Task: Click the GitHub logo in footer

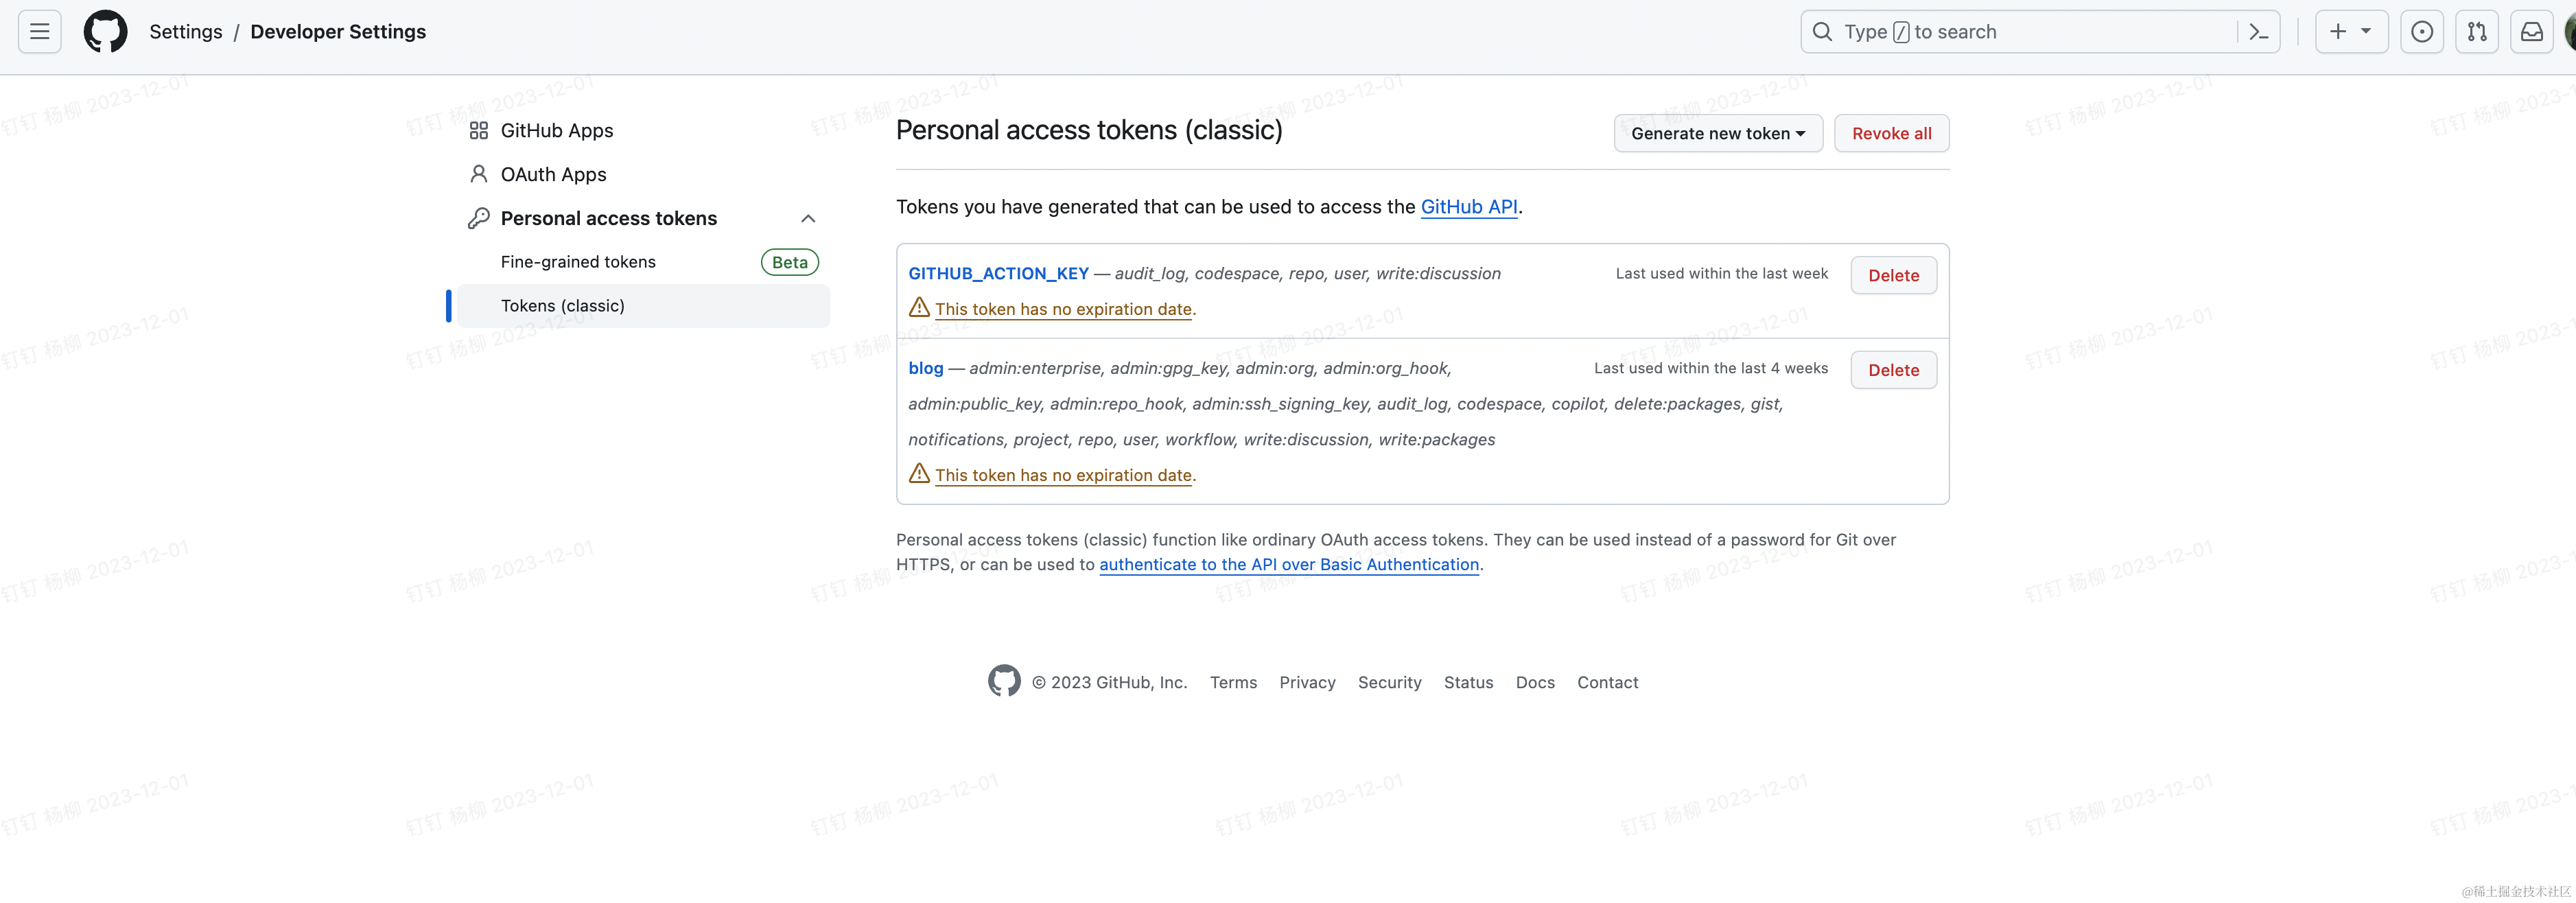Action: (x=1004, y=681)
